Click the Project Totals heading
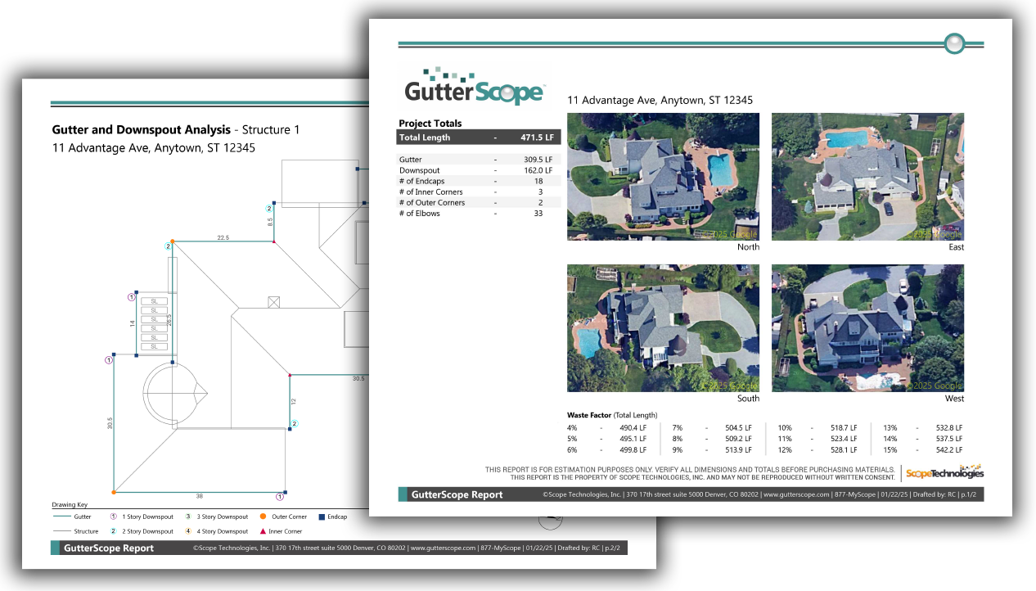The height and width of the screenshot is (591, 1036). (x=430, y=124)
